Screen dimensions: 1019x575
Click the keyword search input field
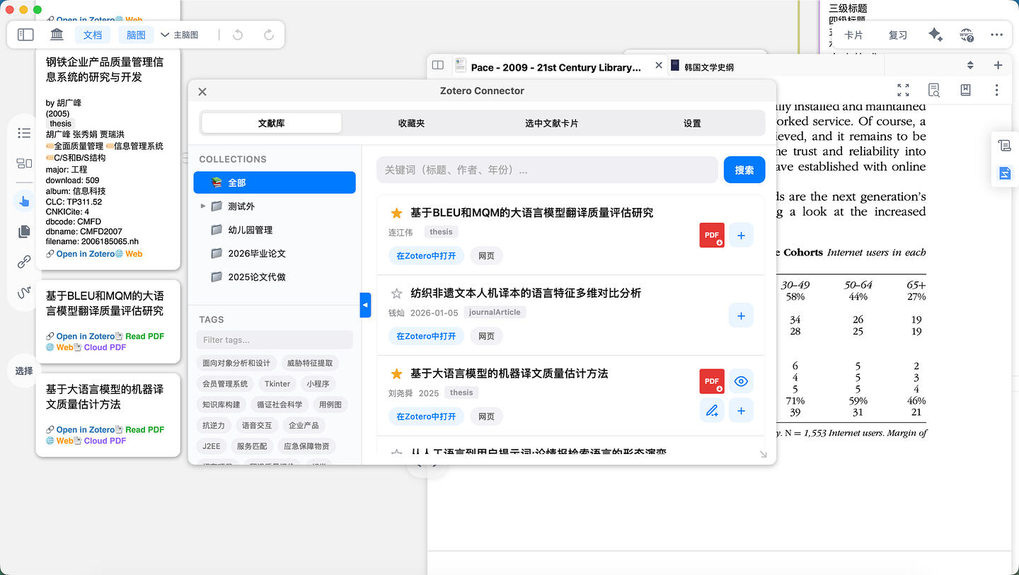coord(547,170)
